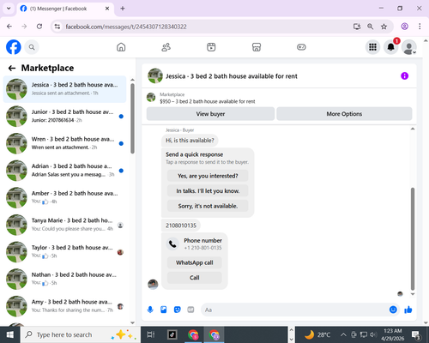This screenshot has height=343, width=429.
Task: Open the Friends icon
Action: 166,47
